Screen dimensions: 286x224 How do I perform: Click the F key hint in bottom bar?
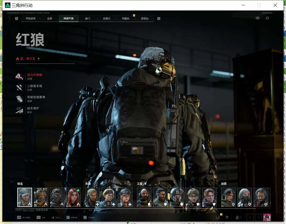tap(72, 217)
